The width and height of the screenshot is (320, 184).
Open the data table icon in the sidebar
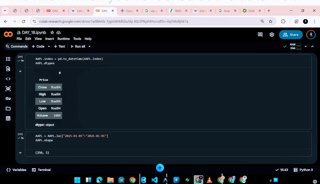pyautogui.click(x=8, y=119)
